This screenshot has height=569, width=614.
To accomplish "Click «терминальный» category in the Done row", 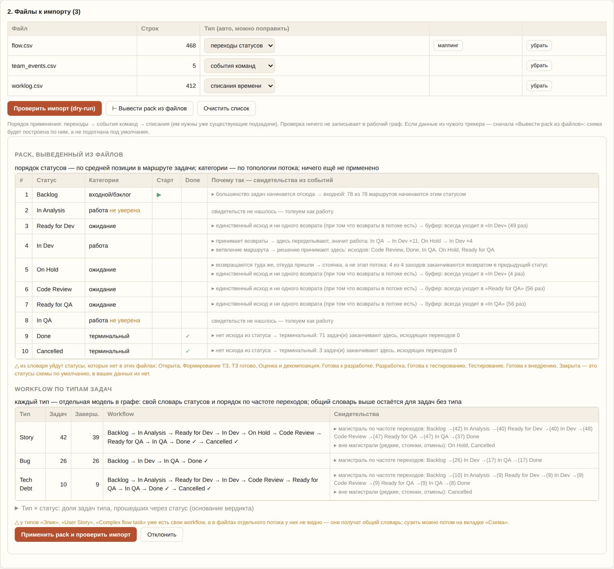I will coord(109,336).
